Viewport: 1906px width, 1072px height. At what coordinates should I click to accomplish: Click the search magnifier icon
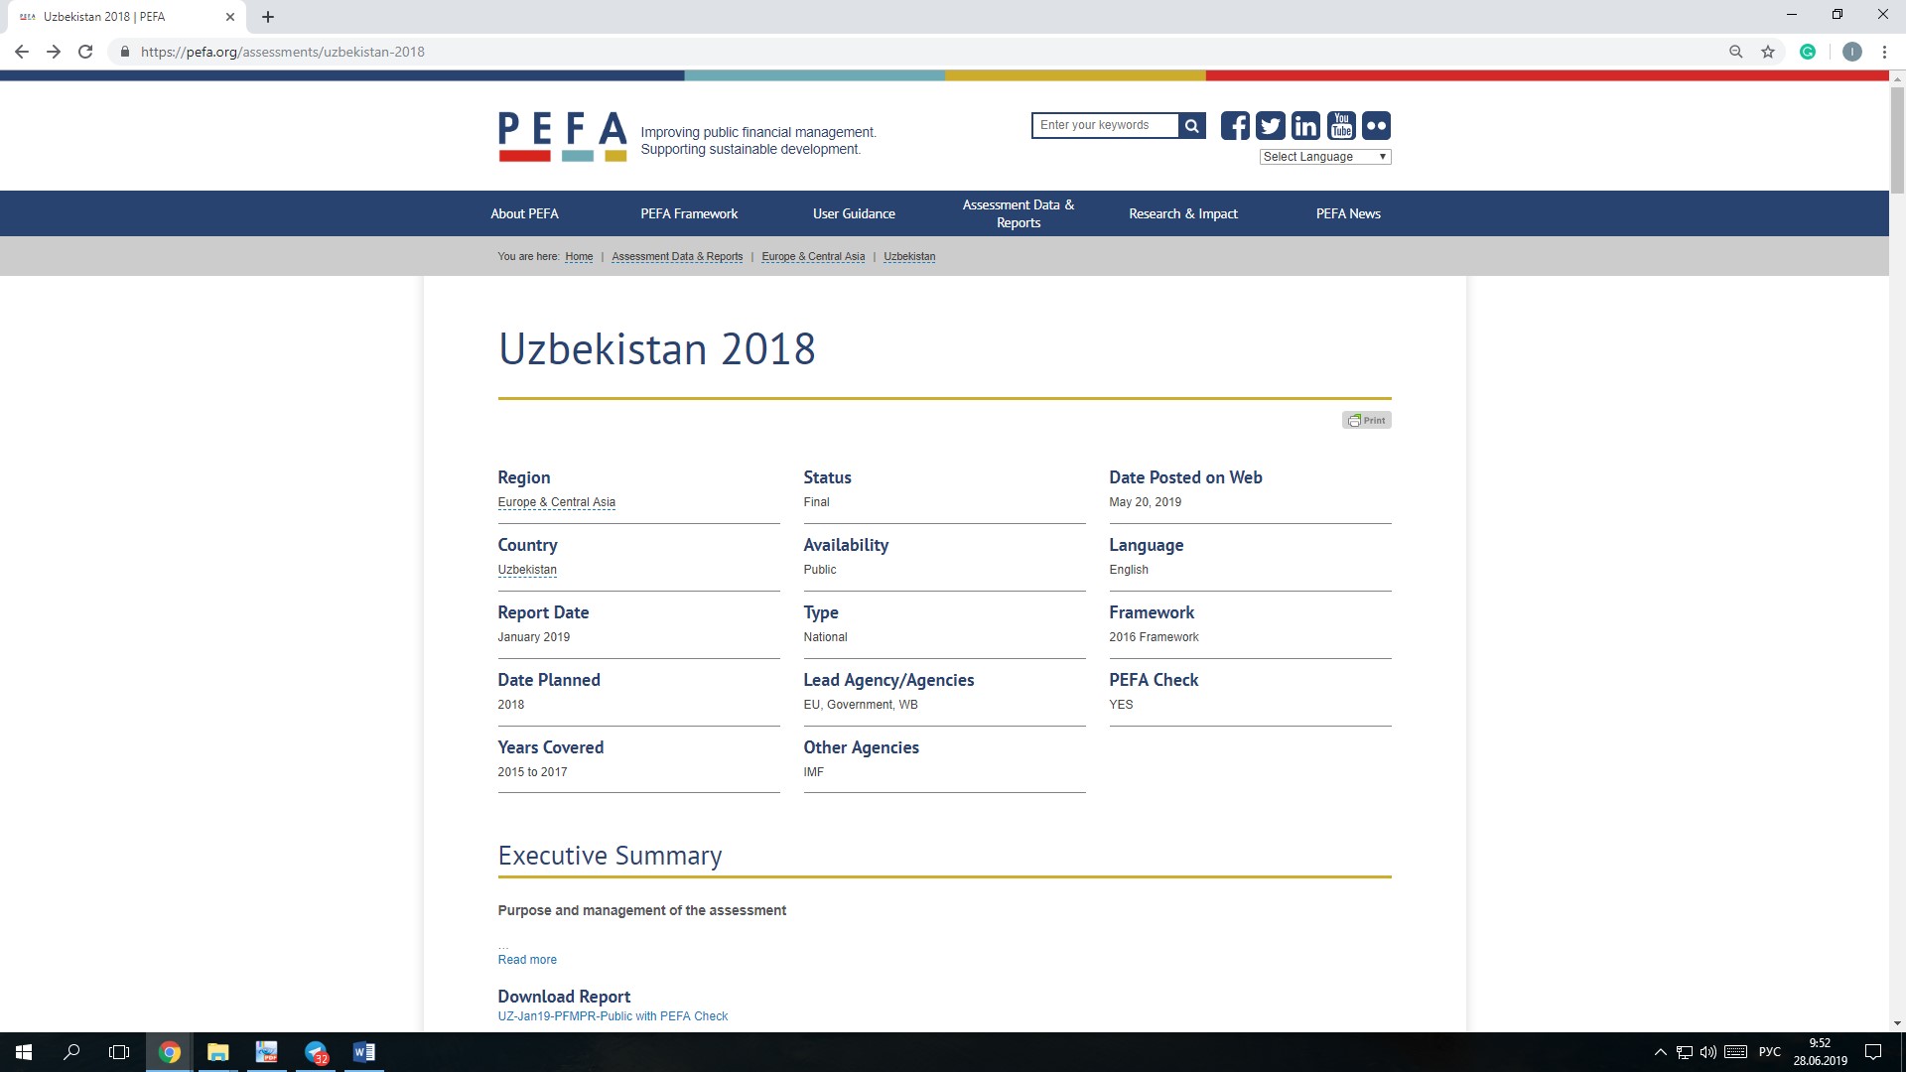coord(1190,124)
